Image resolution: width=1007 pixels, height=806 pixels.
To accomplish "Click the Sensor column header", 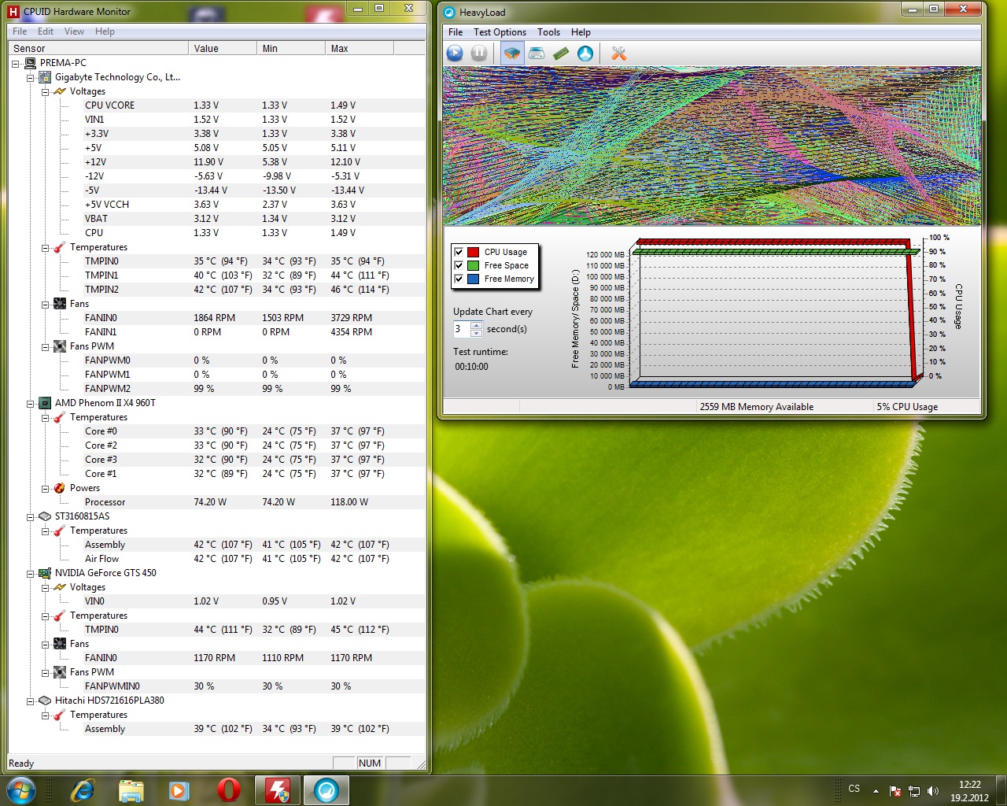I will (98, 49).
